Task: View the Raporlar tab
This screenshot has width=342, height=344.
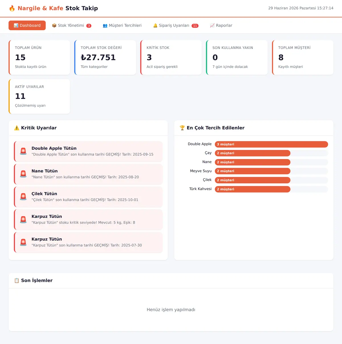Action: tap(221, 25)
